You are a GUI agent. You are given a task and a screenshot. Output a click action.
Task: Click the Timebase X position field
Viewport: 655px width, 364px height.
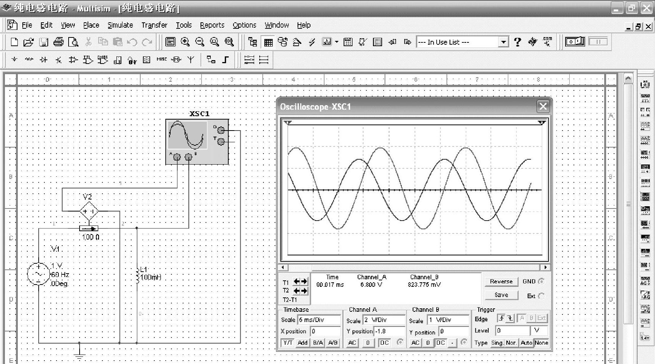click(325, 331)
